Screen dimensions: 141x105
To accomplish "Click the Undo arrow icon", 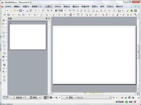I will [x=48, y=11].
